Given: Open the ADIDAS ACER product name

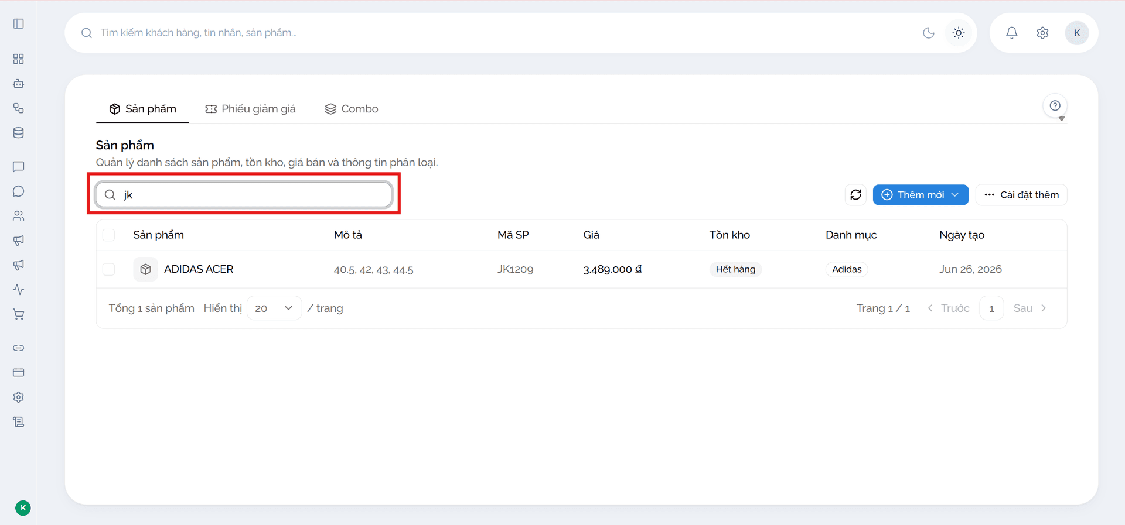Looking at the screenshot, I should tap(199, 269).
